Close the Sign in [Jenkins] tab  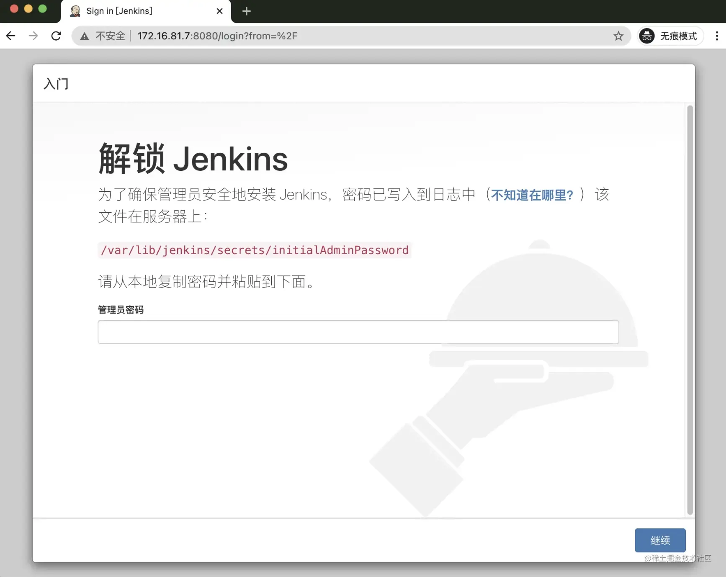pyautogui.click(x=219, y=11)
